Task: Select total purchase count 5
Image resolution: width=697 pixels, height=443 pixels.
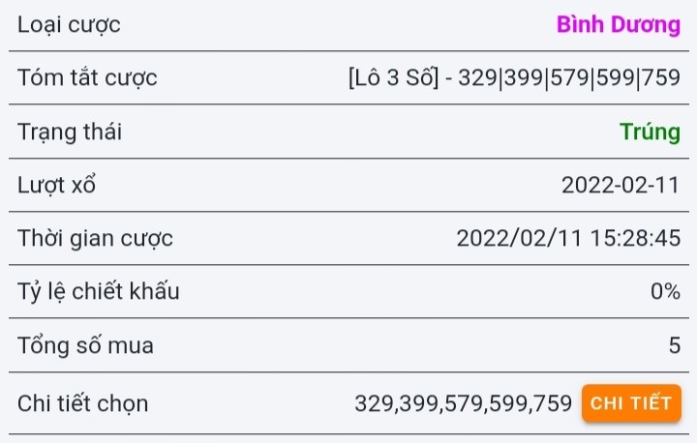Action: (675, 345)
